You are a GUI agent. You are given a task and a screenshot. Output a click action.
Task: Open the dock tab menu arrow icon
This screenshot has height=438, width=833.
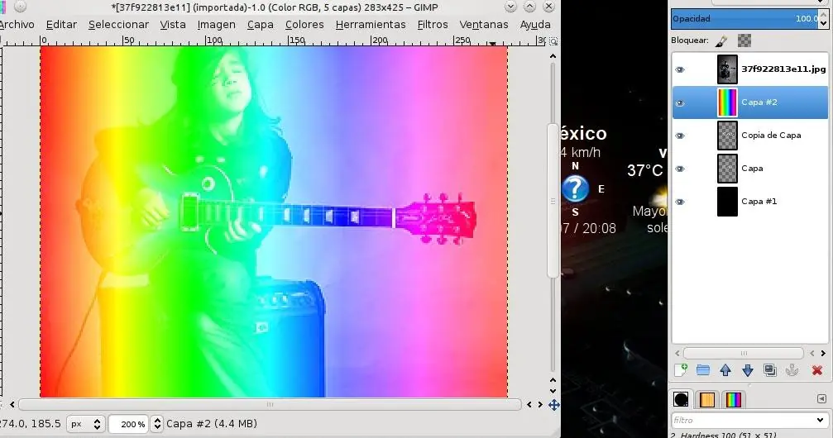point(821,398)
